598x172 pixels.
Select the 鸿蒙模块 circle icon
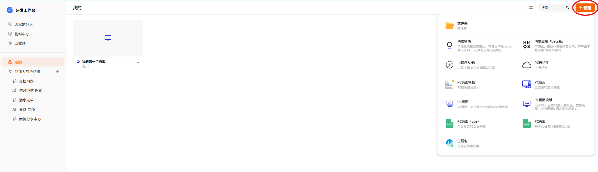click(x=449, y=45)
